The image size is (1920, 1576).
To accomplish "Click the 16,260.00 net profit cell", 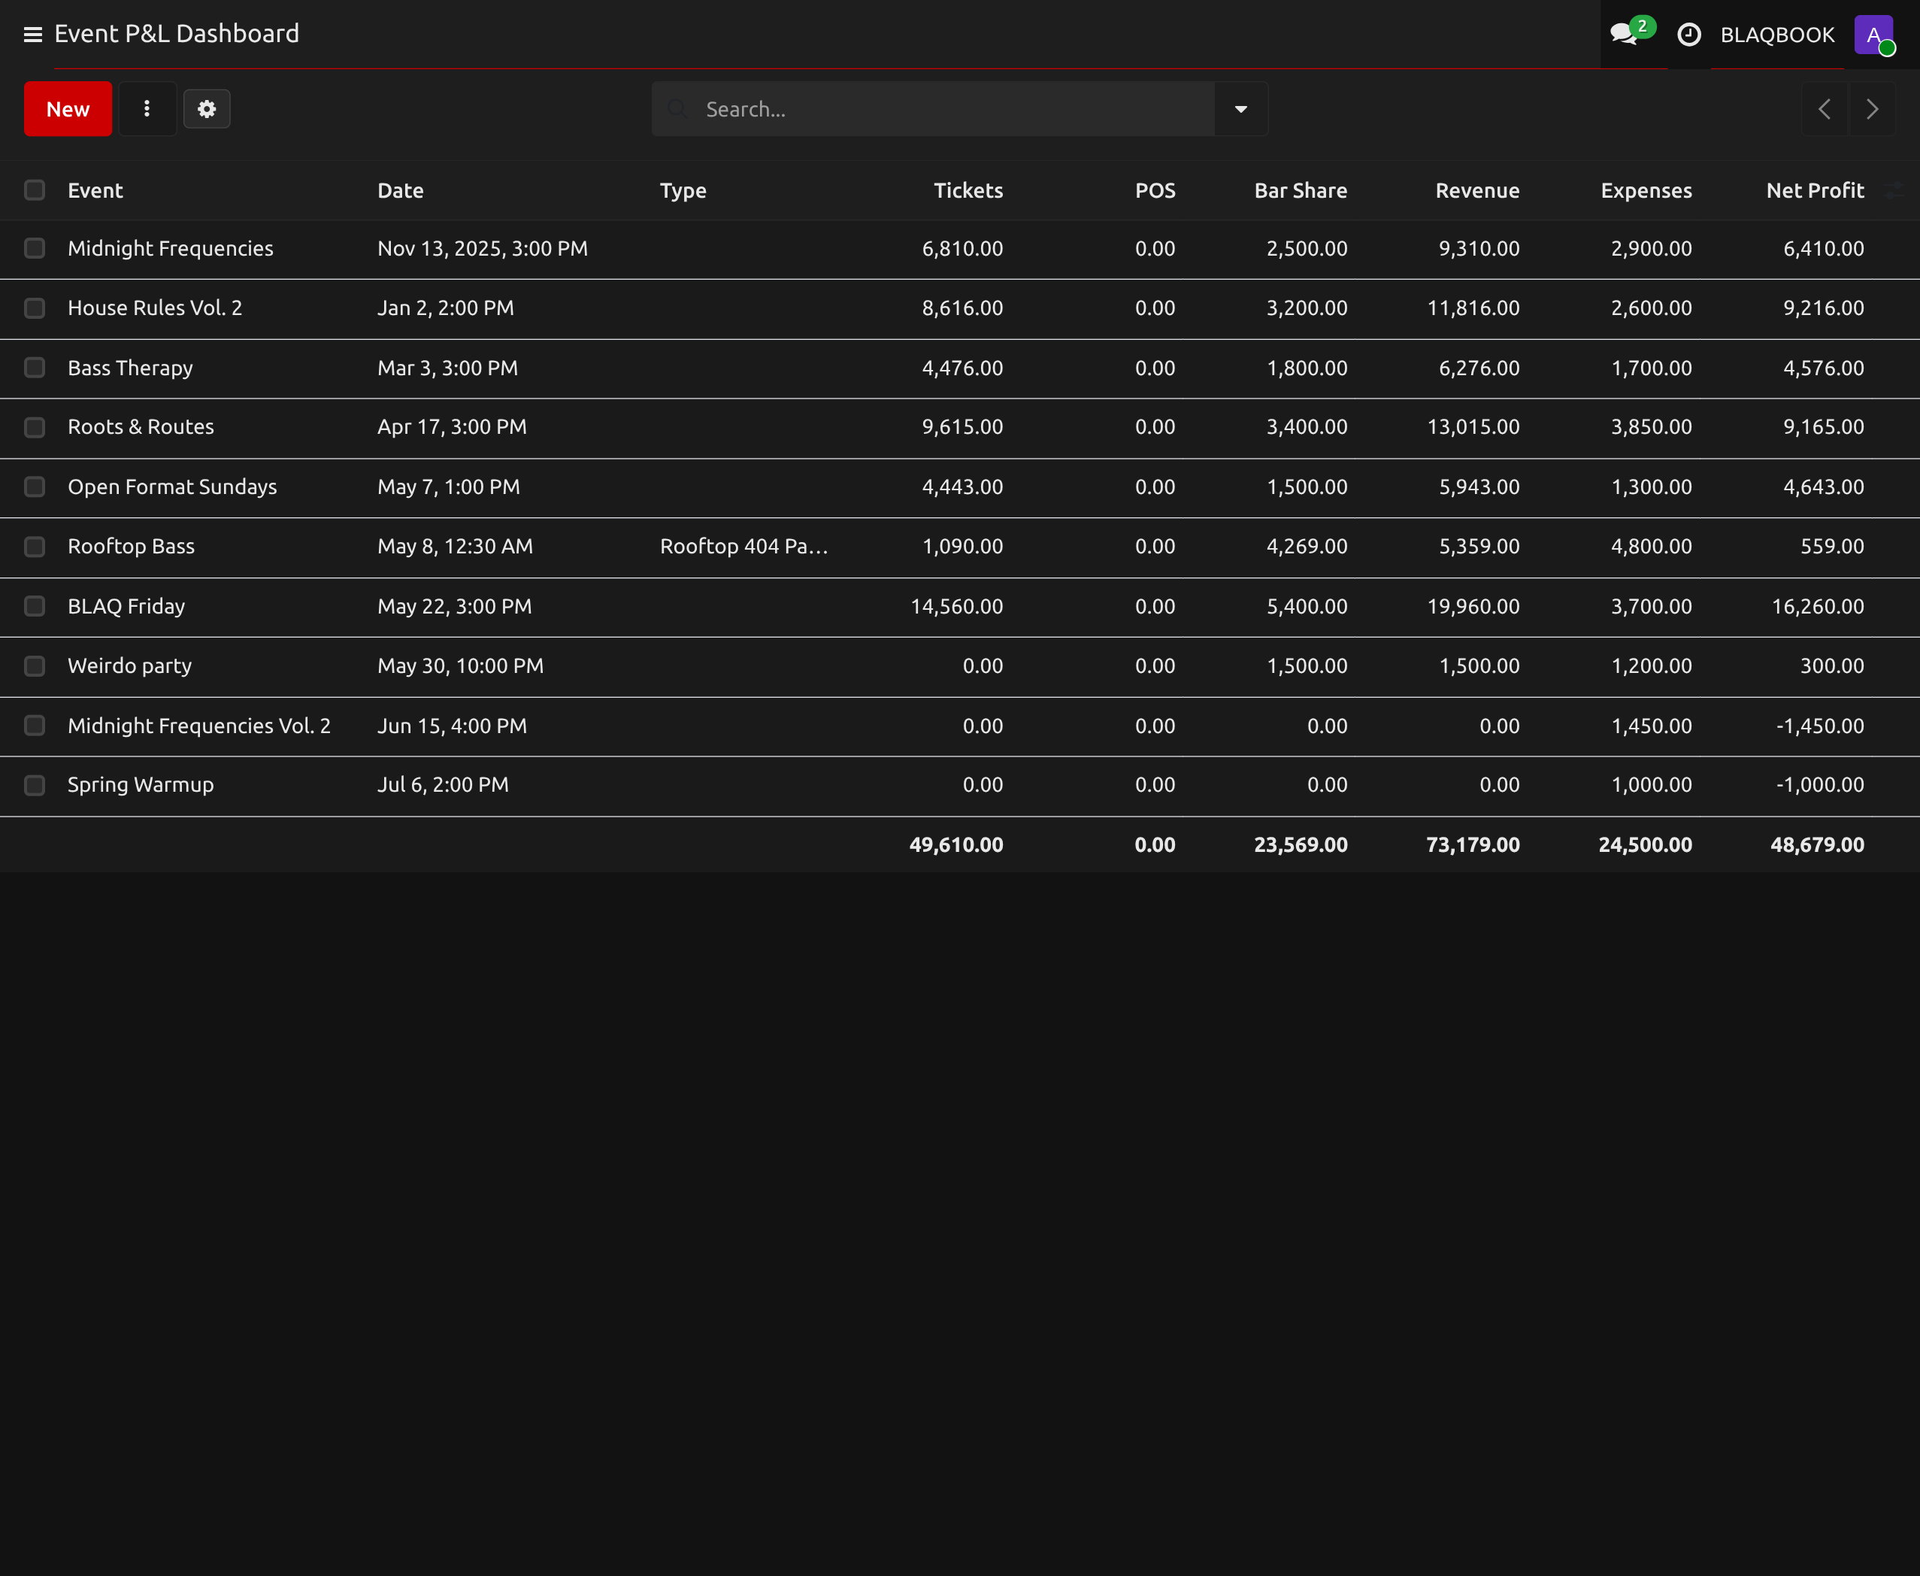I will 1818,605.
